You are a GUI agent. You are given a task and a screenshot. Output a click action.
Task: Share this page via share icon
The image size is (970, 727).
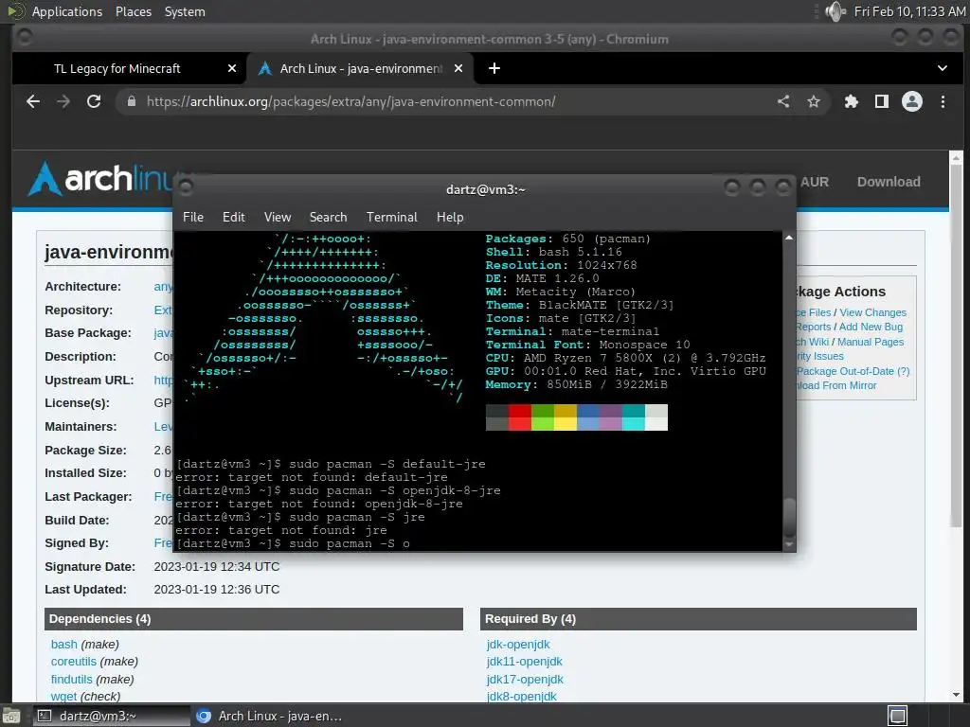tap(783, 101)
